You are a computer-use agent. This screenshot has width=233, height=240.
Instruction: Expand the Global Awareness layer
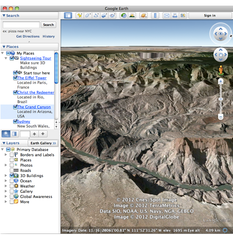click(6, 196)
